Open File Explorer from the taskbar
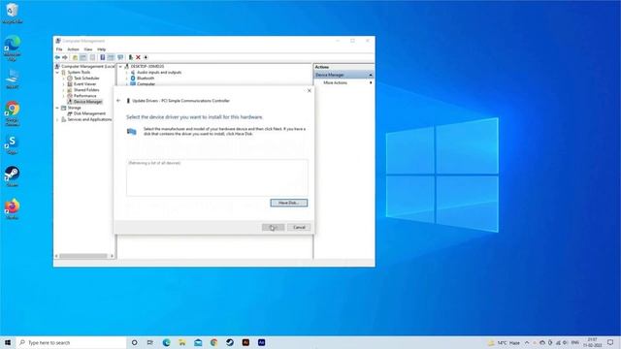 [x=182, y=342]
